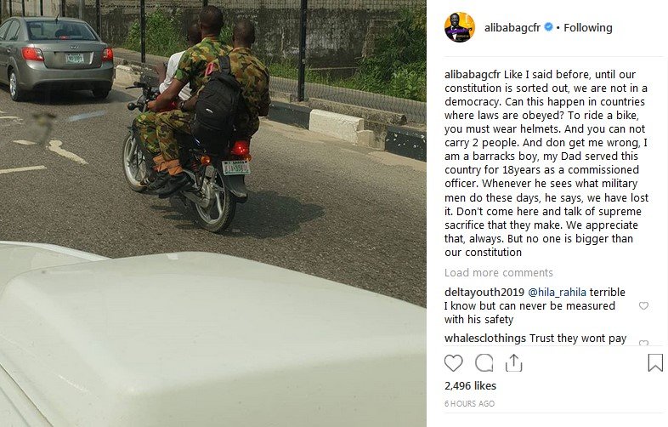Share the post using the upload arrow icon
The width and height of the screenshot is (668, 427).
coord(514,363)
